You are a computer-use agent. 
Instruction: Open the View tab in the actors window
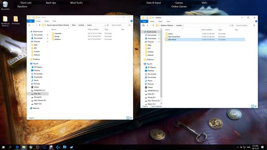pos(54,21)
